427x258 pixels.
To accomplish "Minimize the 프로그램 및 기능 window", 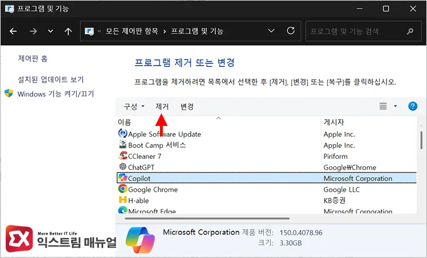I will pyautogui.click(x=359, y=9).
